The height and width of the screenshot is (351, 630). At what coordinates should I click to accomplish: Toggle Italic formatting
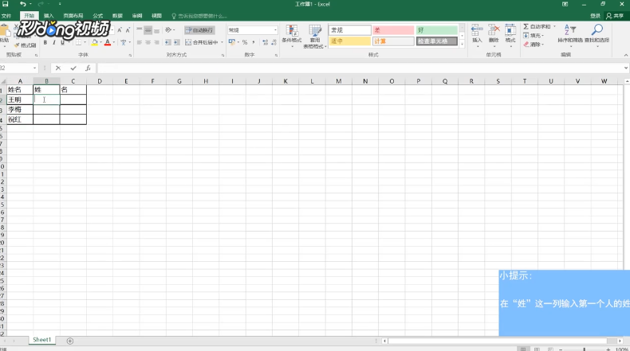click(x=54, y=42)
